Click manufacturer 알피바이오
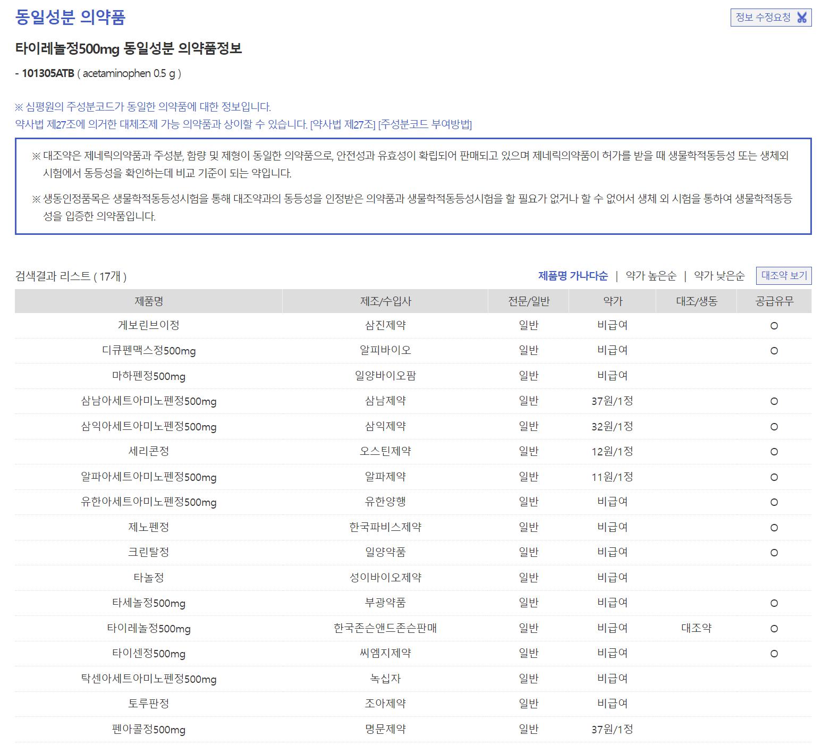830x753 pixels. pos(385,350)
